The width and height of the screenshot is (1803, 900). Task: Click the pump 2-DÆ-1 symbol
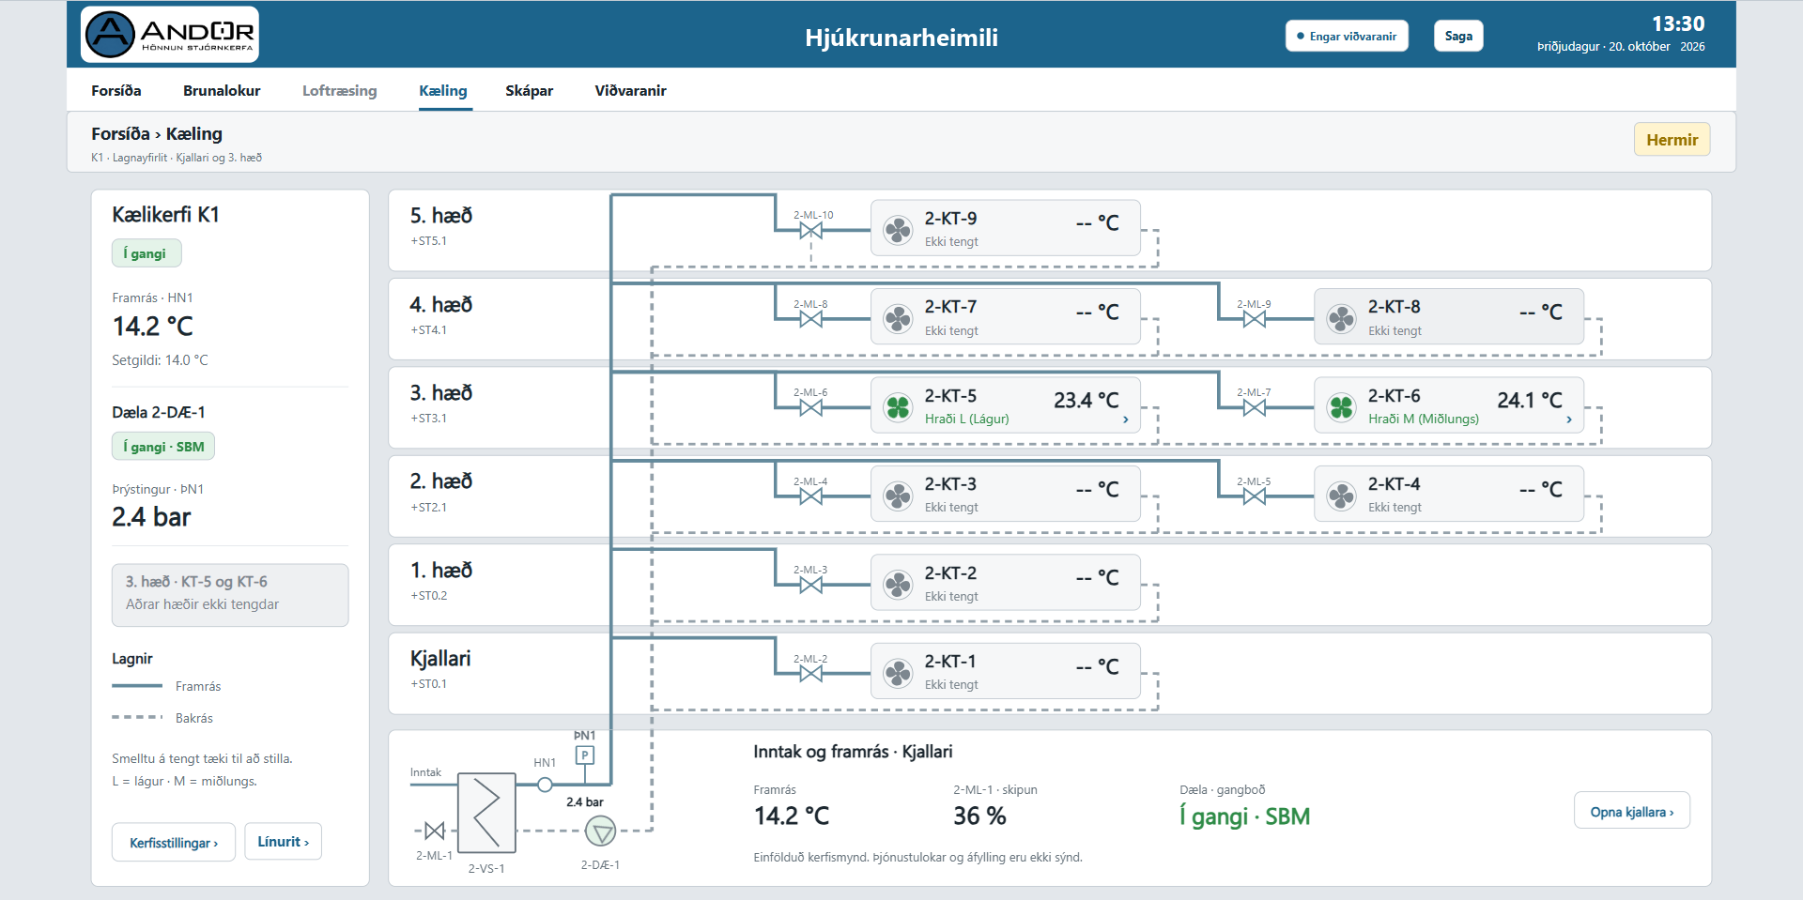click(600, 831)
